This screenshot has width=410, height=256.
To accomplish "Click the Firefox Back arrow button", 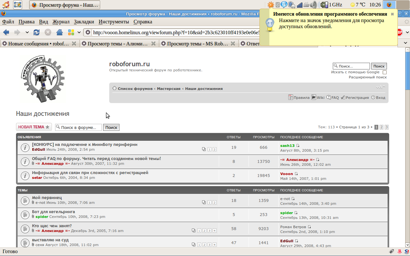I will [x=6, y=32].
